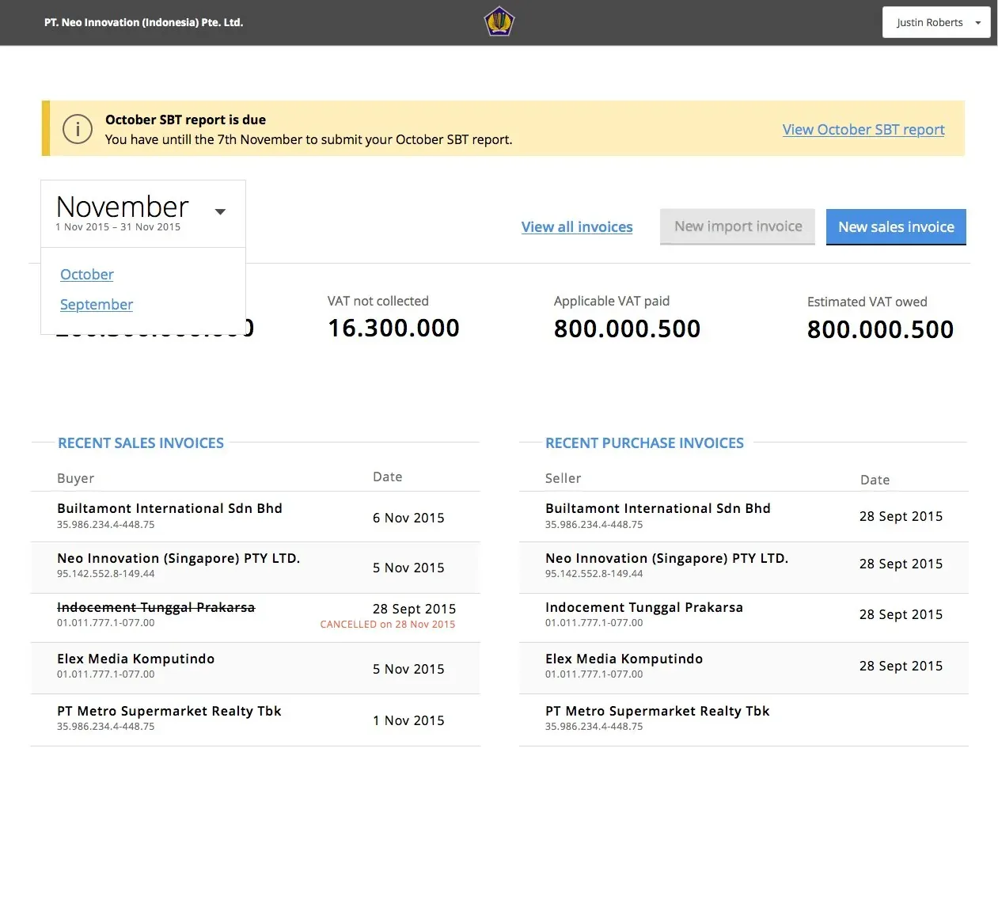Open Indocement Tunggal Prakarsa purchase invoice

[x=744, y=617]
